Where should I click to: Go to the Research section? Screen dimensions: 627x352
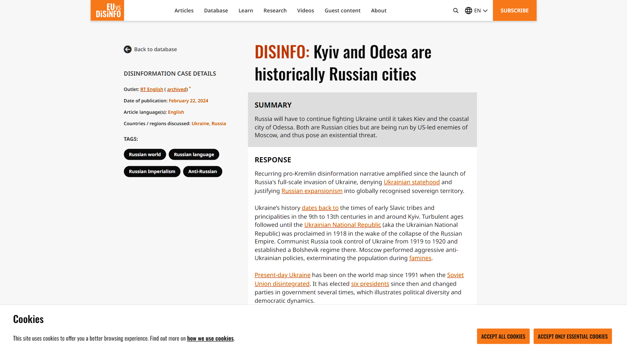tap(275, 10)
